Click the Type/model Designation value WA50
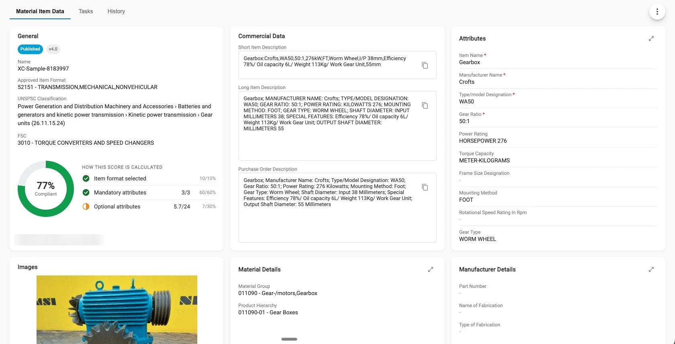Viewport: 675px width, 344px height. 466,101
